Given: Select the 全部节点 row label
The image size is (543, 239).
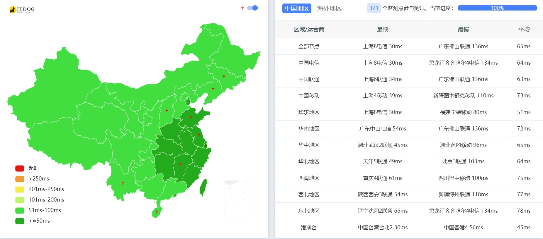Looking at the screenshot, I should 309,47.
